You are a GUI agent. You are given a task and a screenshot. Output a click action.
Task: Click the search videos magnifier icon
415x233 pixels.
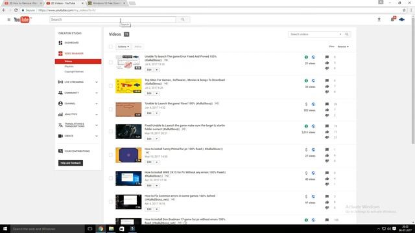[x=347, y=34]
